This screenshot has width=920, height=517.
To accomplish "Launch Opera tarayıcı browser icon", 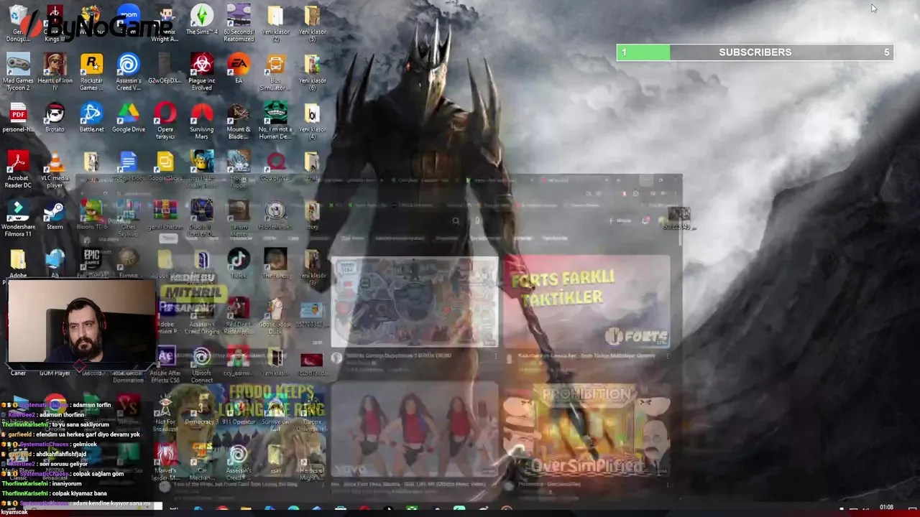I will pyautogui.click(x=165, y=121).
